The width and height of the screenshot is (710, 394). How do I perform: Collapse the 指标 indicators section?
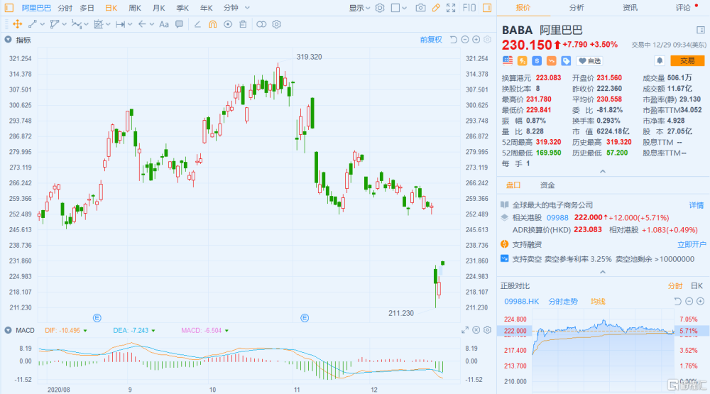tap(8, 40)
